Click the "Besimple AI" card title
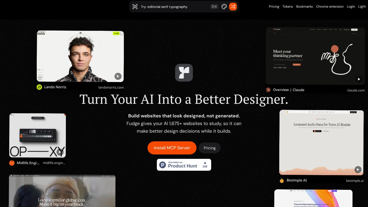The width and height of the screenshot is (368, 207). (x=297, y=180)
